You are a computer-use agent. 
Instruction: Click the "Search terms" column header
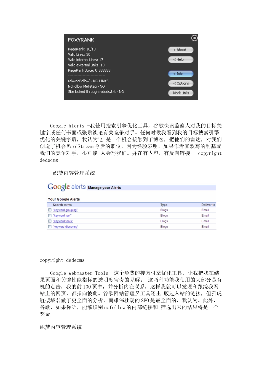(62, 205)
